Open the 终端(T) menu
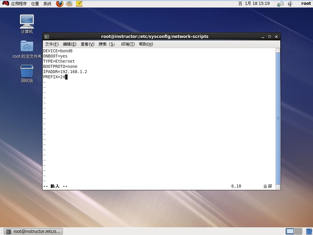The width and height of the screenshot is (313, 235). (x=128, y=44)
